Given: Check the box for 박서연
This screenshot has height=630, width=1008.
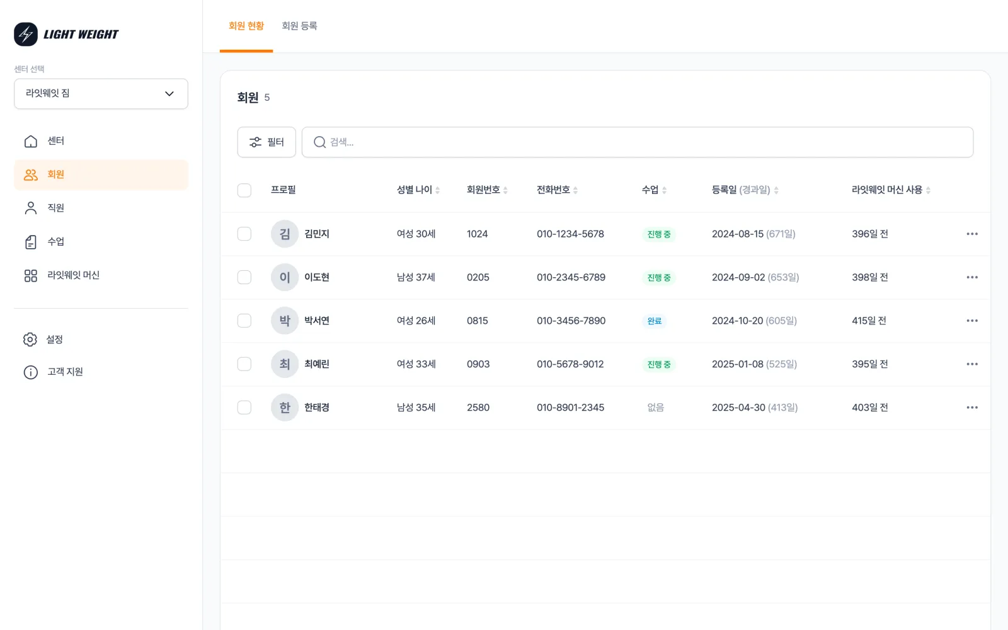Looking at the screenshot, I should tap(244, 321).
